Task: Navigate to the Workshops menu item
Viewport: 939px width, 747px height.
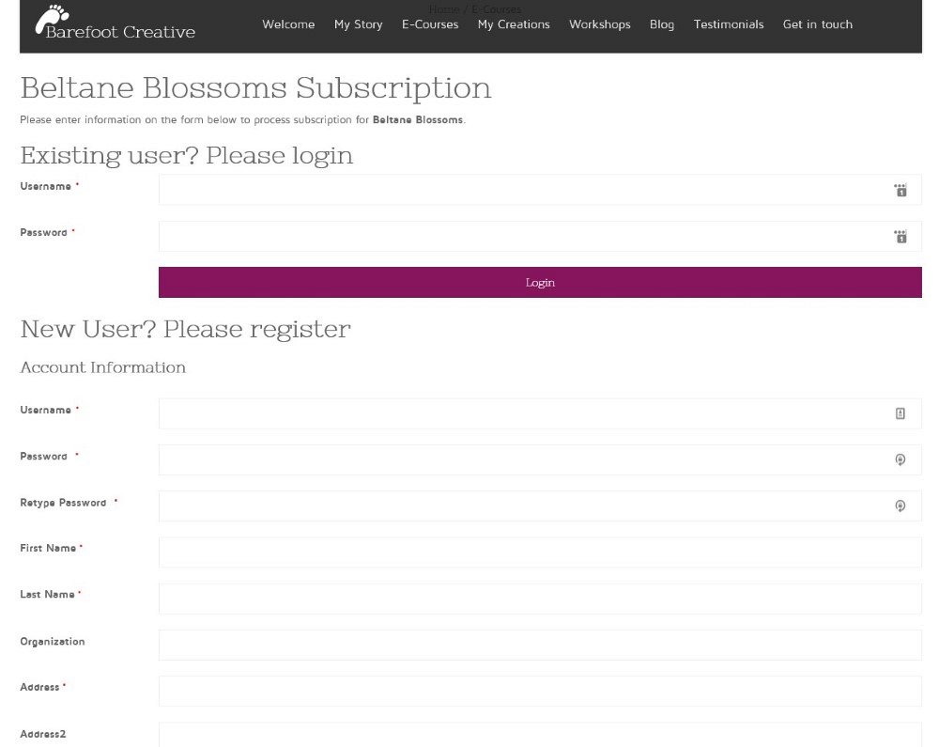Action: tap(599, 24)
